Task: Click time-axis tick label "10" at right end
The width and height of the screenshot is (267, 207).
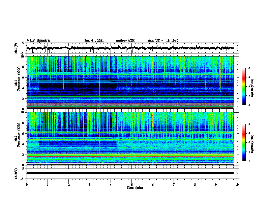Action: tap(237, 185)
